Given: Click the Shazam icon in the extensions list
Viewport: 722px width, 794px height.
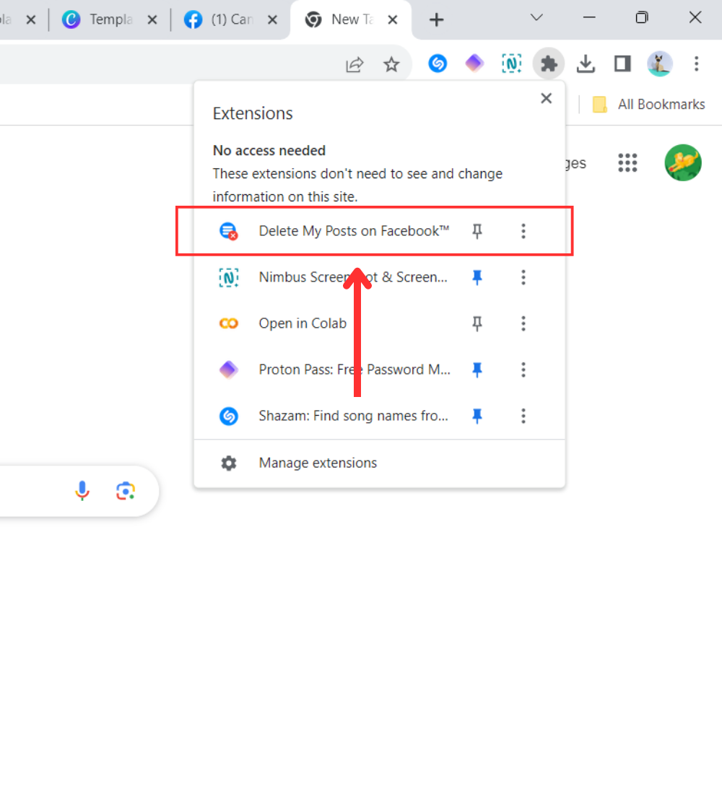Looking at the screenshot, I should pos(228,416).
